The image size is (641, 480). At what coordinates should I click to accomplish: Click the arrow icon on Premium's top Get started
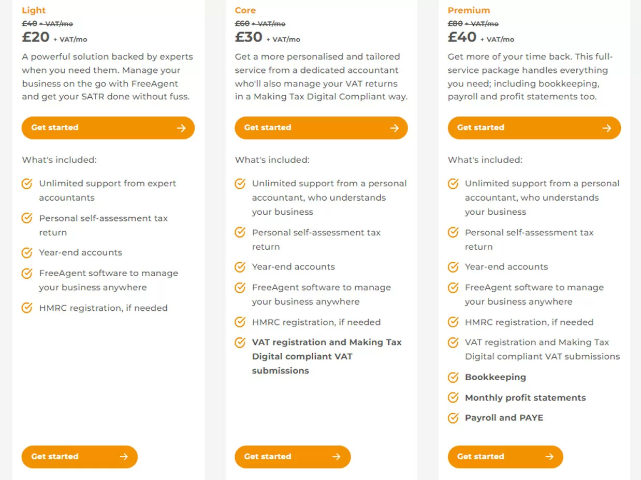click(607, 128)
